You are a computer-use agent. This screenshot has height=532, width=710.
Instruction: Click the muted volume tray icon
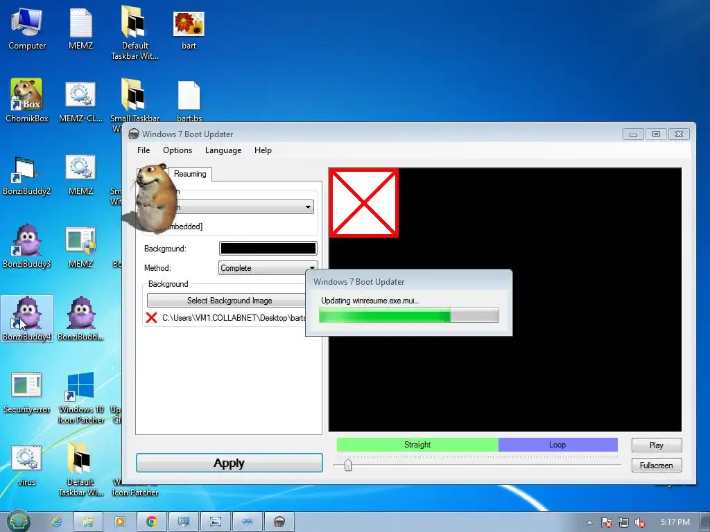pos(640,522)
